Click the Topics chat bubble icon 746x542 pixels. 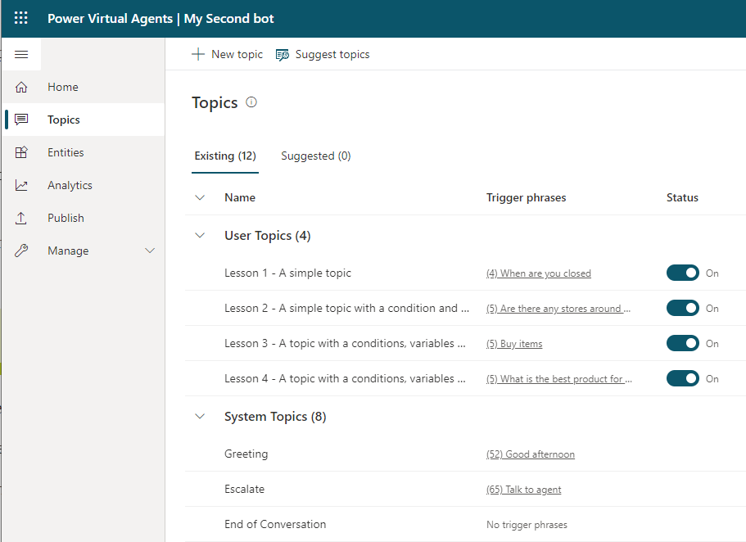click(21, 120)
